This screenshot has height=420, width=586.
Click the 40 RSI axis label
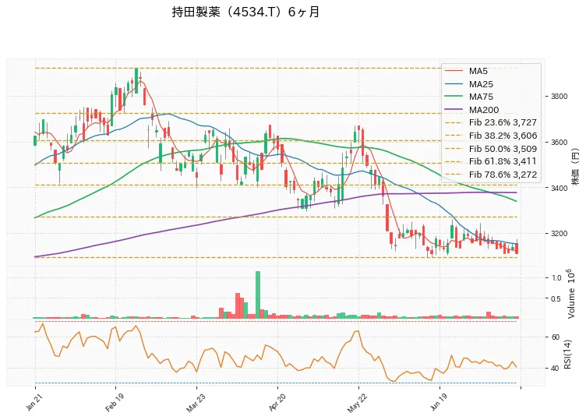[556, 369]
